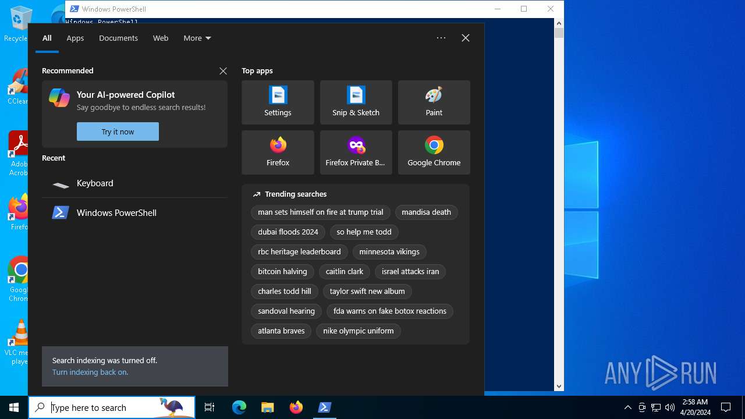Screen dimensions: 745x419
Task: Select the VLC media player desktop icon
Action: pos(17,342)
